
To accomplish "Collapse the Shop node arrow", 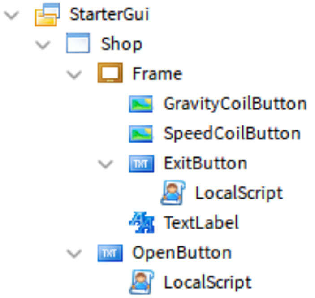I will (x=43, y=45).
